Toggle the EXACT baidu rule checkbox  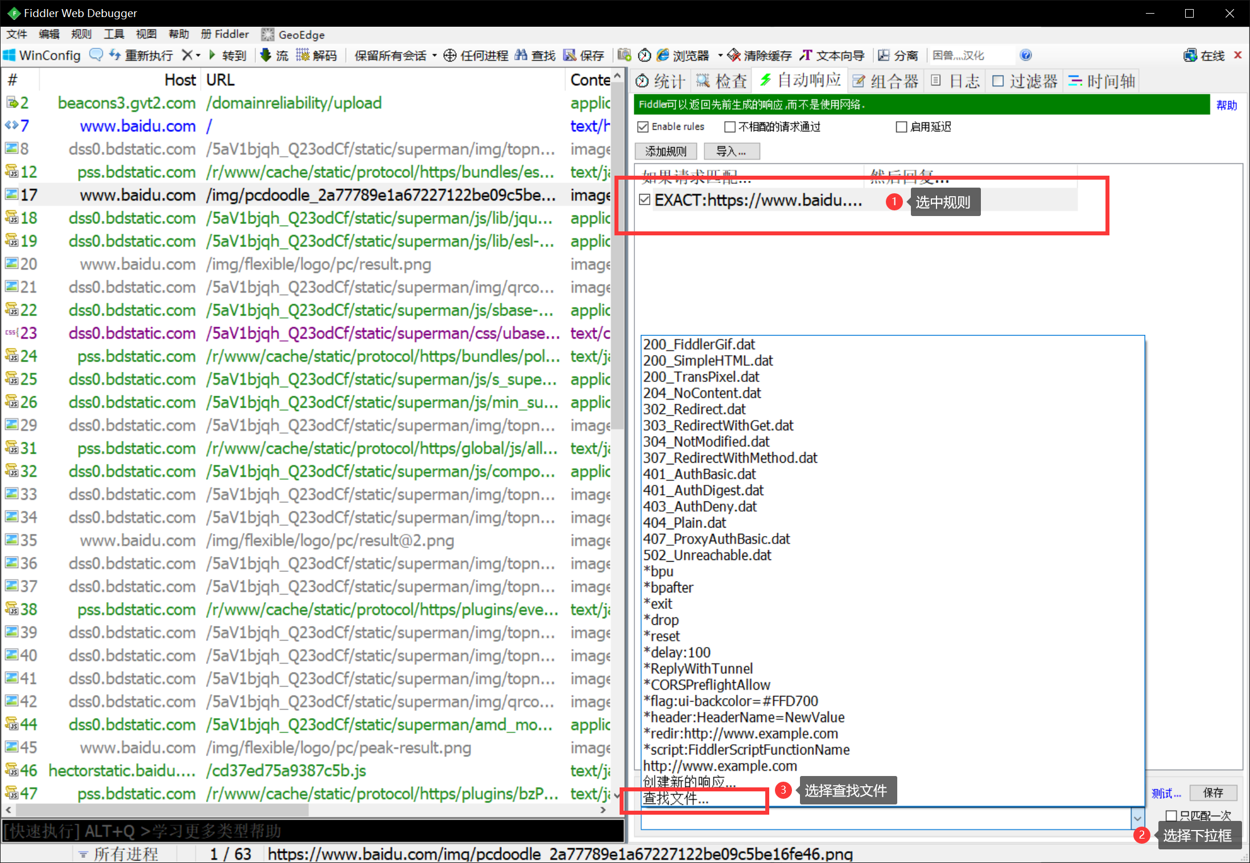coord(645,200)
